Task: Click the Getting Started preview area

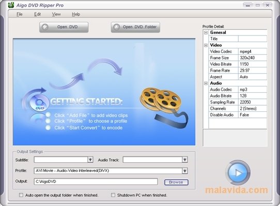Action: coord(104,92)
